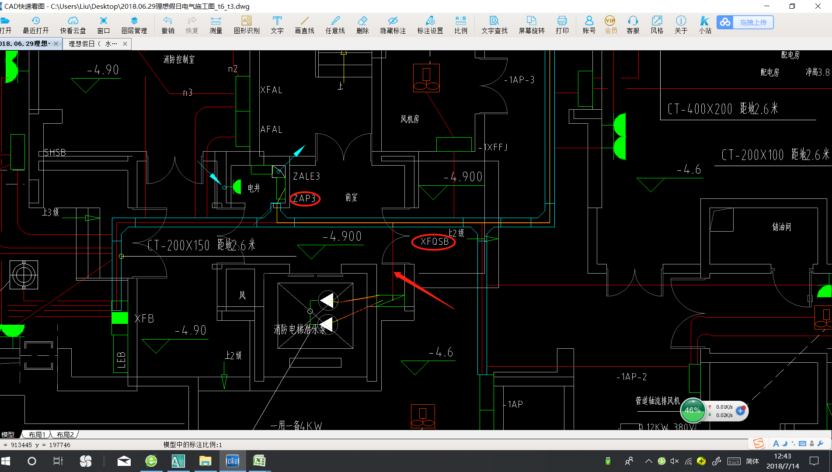Contact 客服 customer service
Screen dimensions: 832x472
pos(633,25)
